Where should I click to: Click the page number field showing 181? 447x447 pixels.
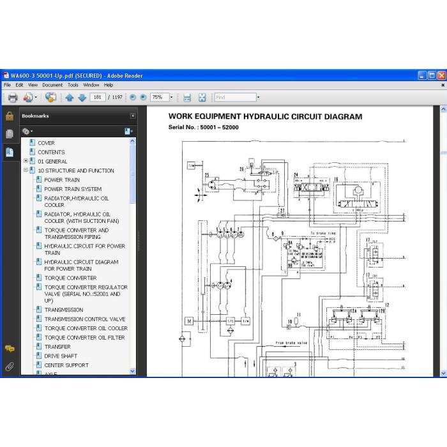click(x=98, y=97)
